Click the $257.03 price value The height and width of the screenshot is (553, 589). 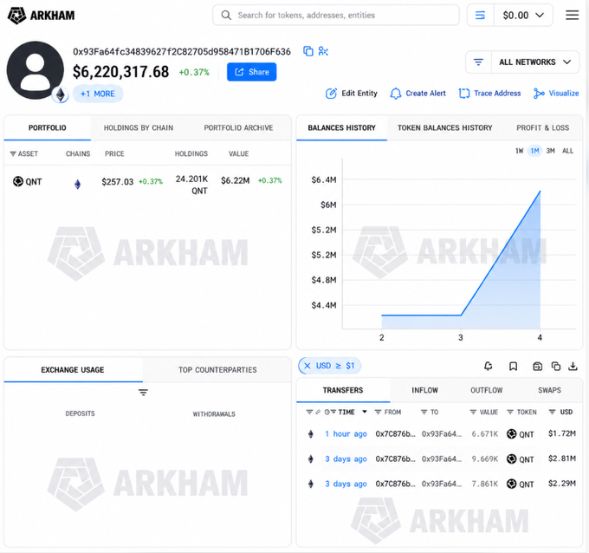click(x=117, y=182)
